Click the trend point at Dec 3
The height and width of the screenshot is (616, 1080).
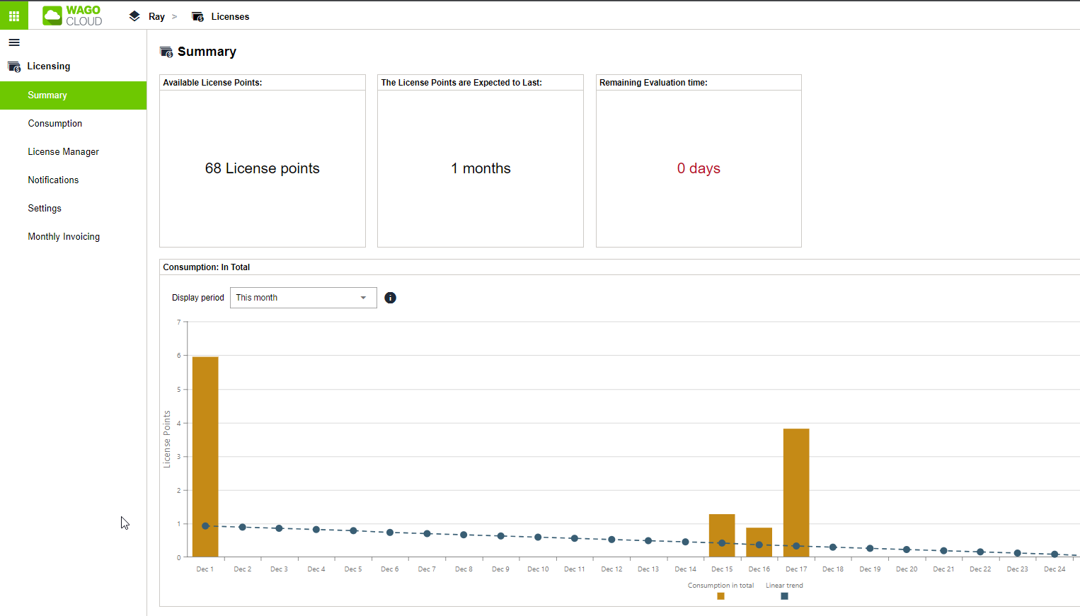(x=279, y=528)
